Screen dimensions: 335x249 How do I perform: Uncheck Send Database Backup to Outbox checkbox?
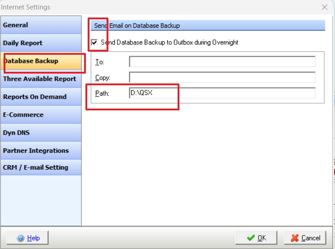pyautogui.click(x=94, y=42)
